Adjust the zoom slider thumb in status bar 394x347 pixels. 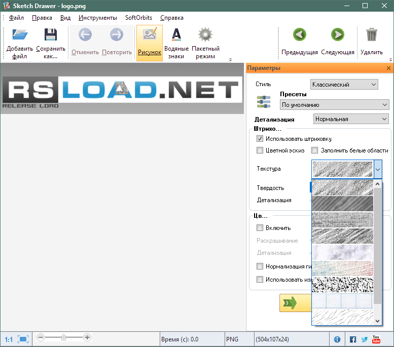tap(64, 337)
